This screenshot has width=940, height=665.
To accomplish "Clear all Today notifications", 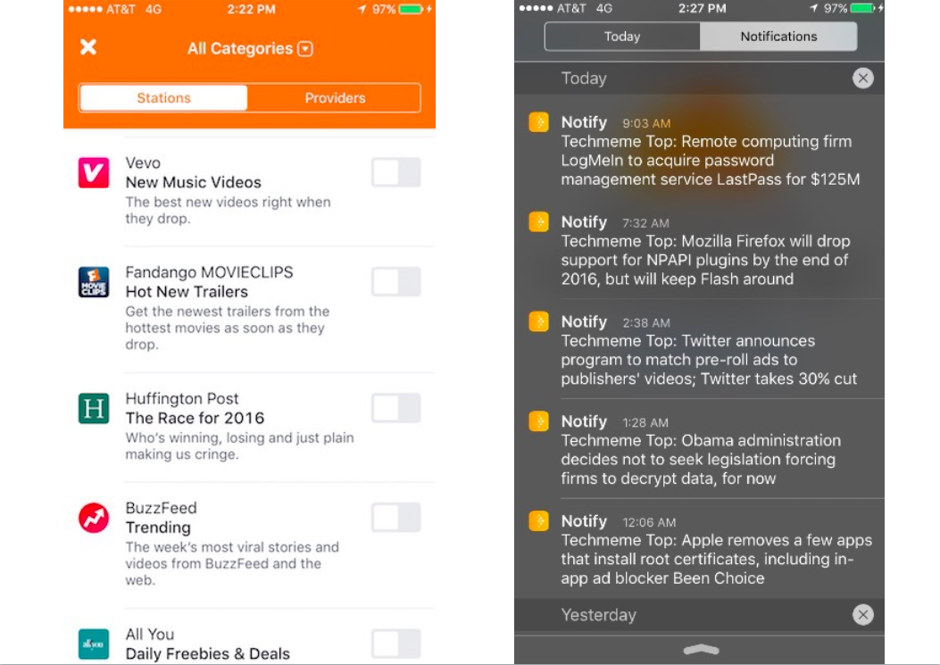I will coord(862,79).
